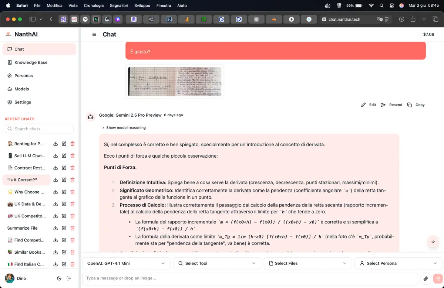Open the Cronologia menu in the menu bar
444x288 pixels.
click(x=94, y=6)
